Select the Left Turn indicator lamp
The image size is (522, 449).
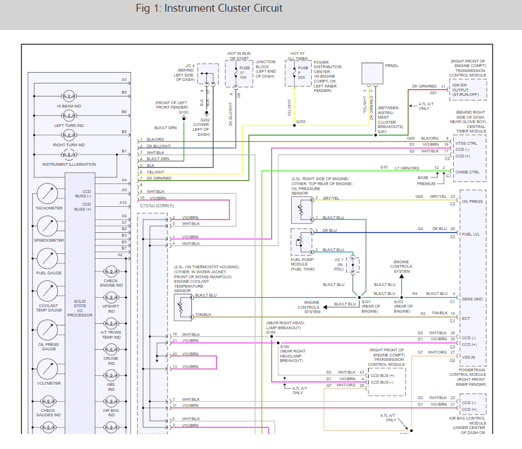tap(69, 116)
